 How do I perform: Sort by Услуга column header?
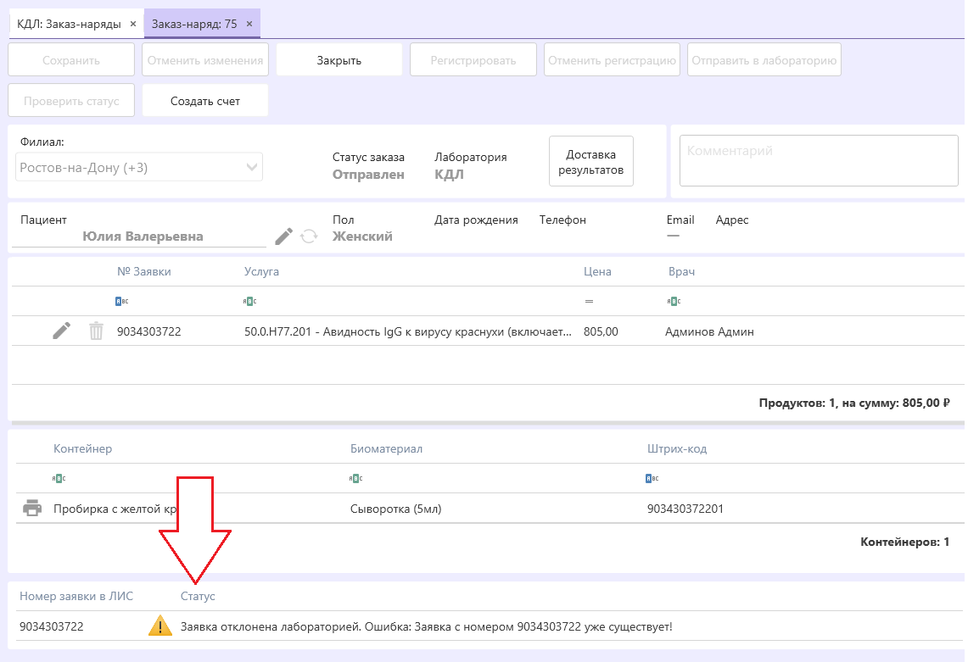tap(261, 271)
